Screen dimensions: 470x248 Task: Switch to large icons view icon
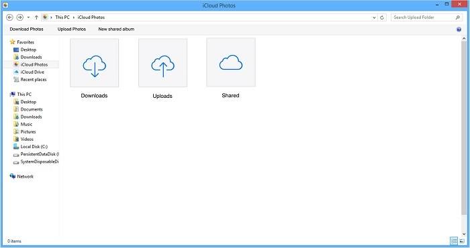click(462, 241)
